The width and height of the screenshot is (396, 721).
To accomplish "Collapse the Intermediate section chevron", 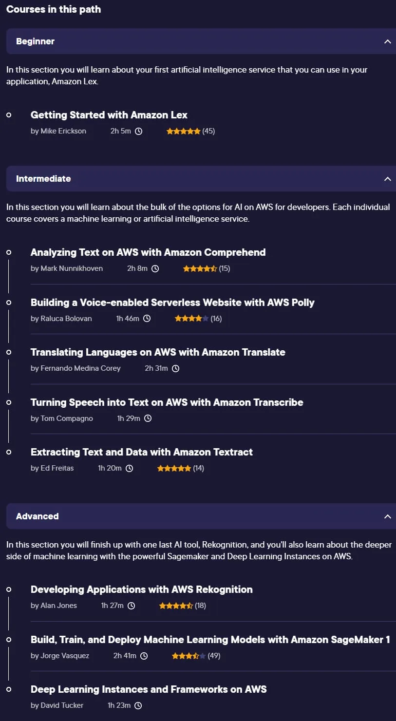I will [388, 179].
